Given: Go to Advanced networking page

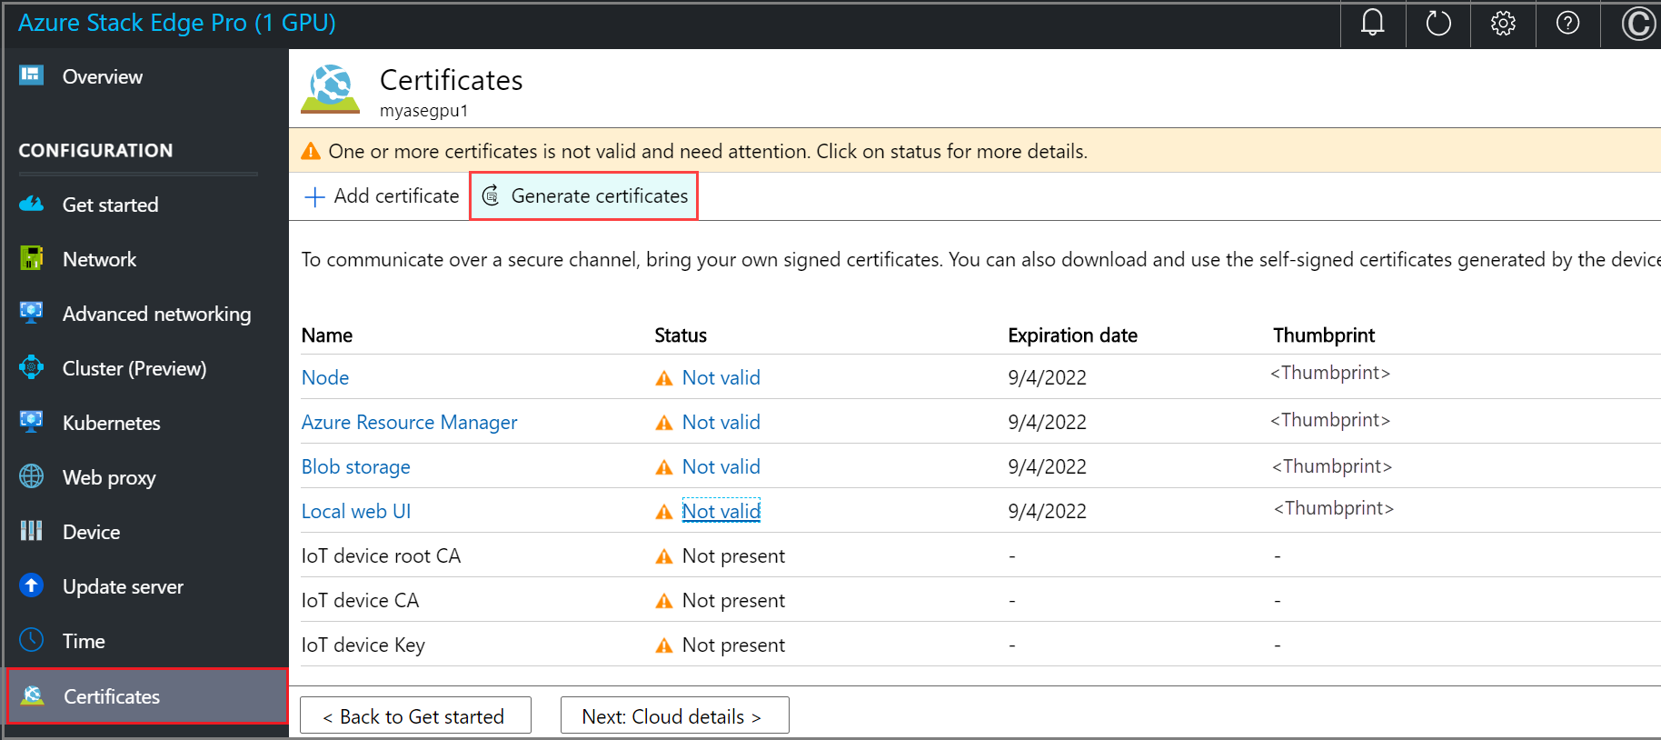Looking at the screenshot, I should pos(156,314).
